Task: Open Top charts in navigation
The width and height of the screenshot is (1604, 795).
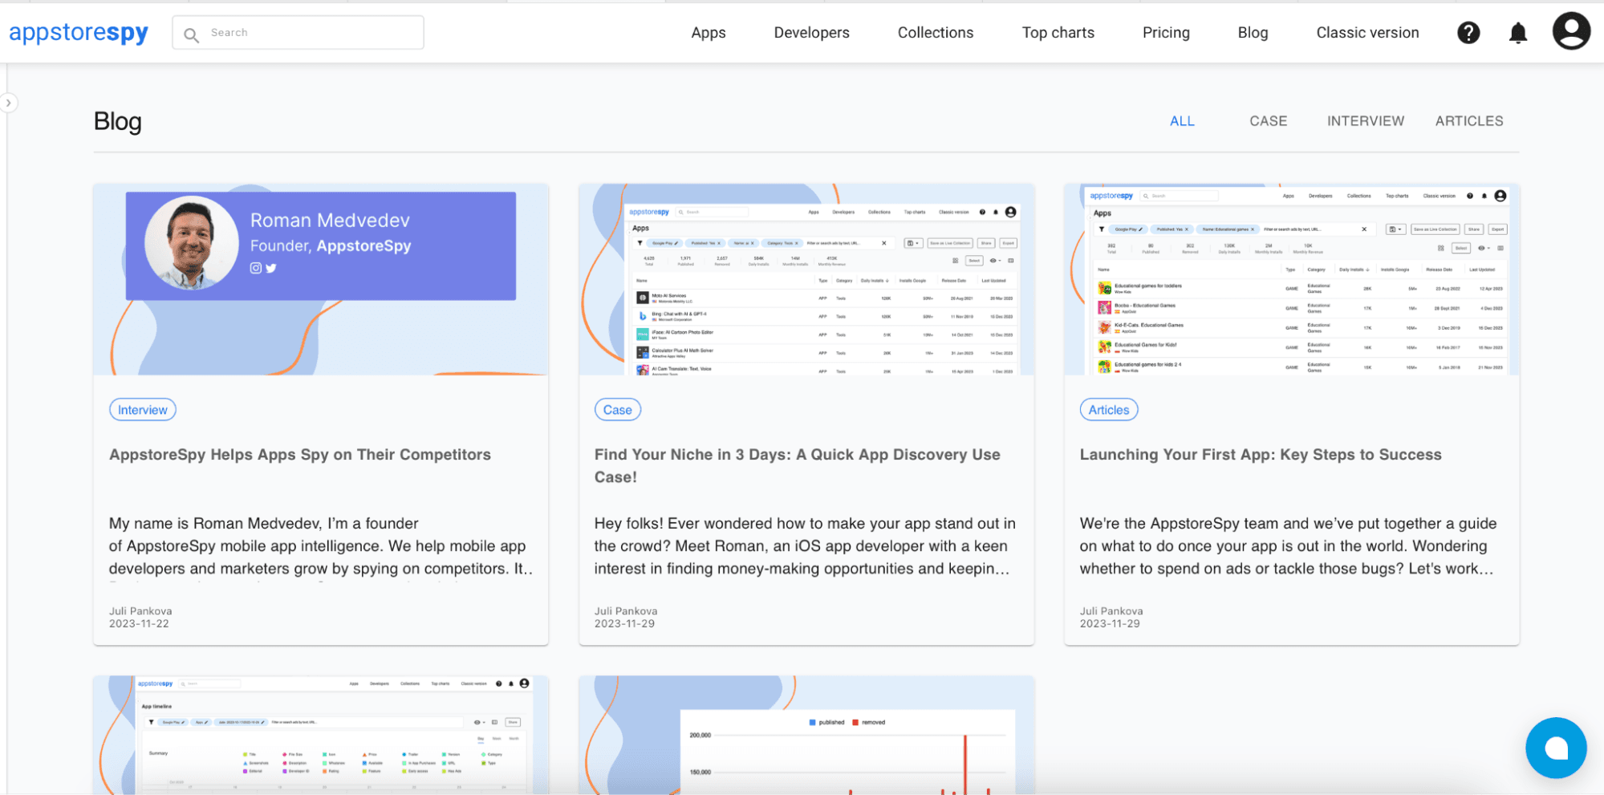Action: coord(1058,33)
